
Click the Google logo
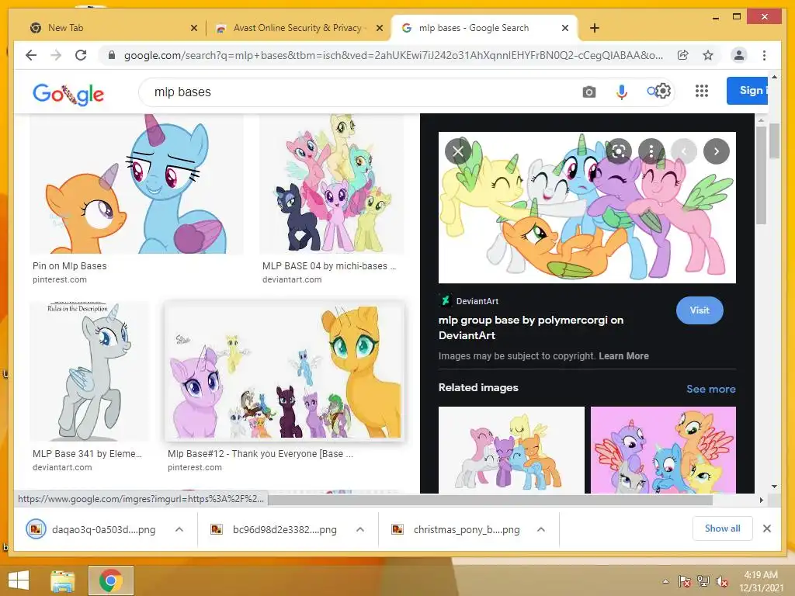click(x=68, y=94)
